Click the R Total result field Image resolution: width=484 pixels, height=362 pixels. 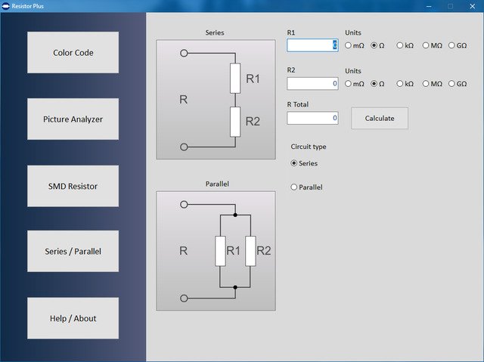point(312,118)
